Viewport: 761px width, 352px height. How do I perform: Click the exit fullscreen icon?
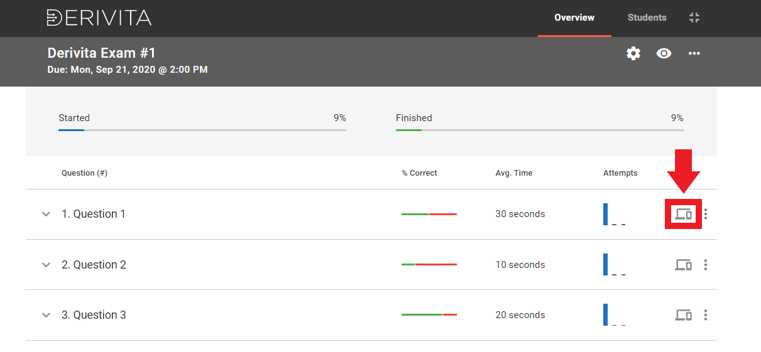coord(694,18)
